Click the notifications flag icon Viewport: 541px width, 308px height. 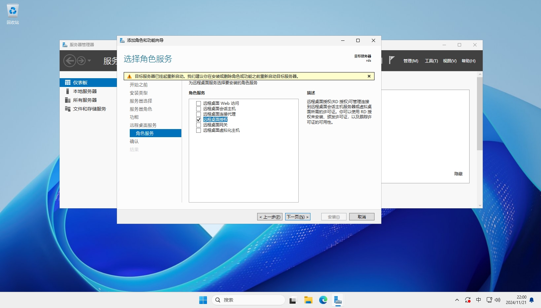tap(391, 60)
